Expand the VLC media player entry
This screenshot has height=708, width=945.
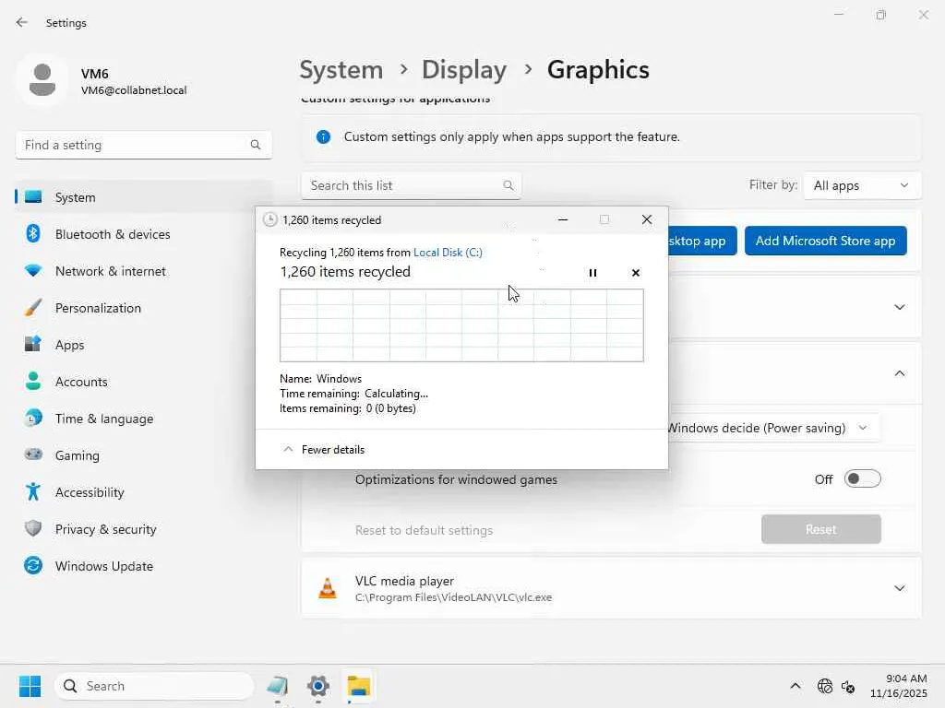tap(899, 588)
